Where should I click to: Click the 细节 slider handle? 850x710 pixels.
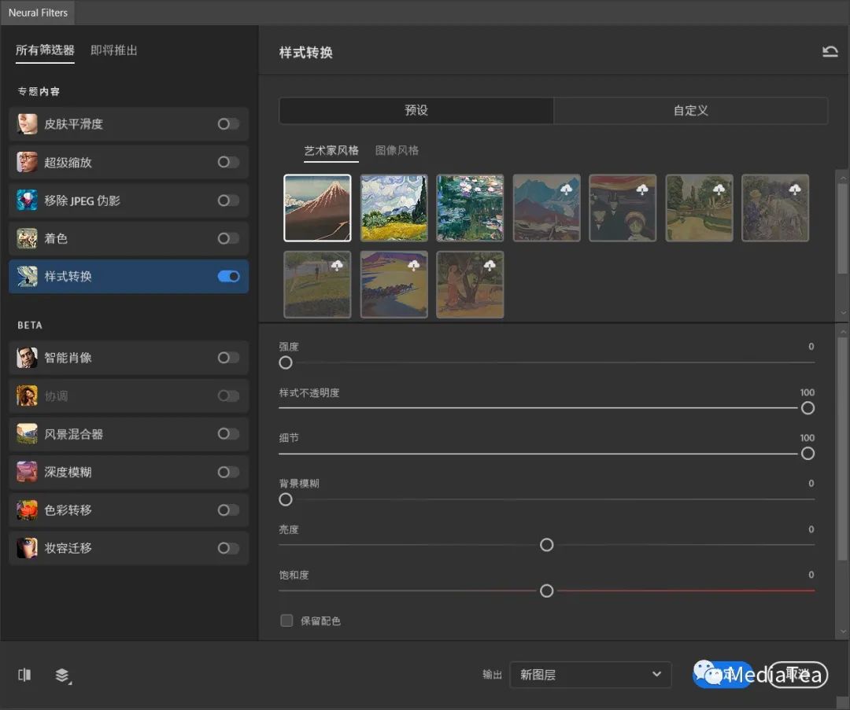coord(807,454)
